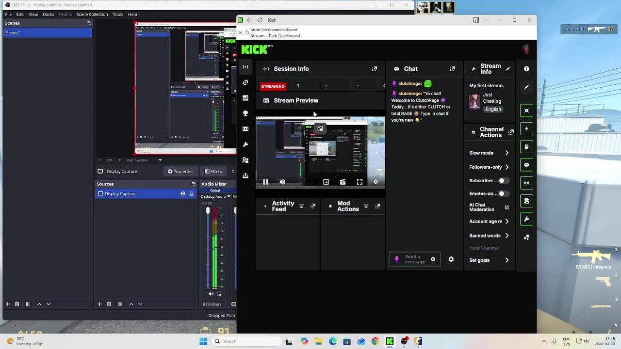Screen dimensions: 621x349
Task: Toggle Subscriber-only chat switch
Action: click(x=504, y=181)
